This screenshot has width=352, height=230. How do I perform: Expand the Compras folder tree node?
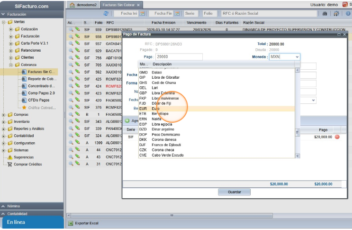point(4,114)
